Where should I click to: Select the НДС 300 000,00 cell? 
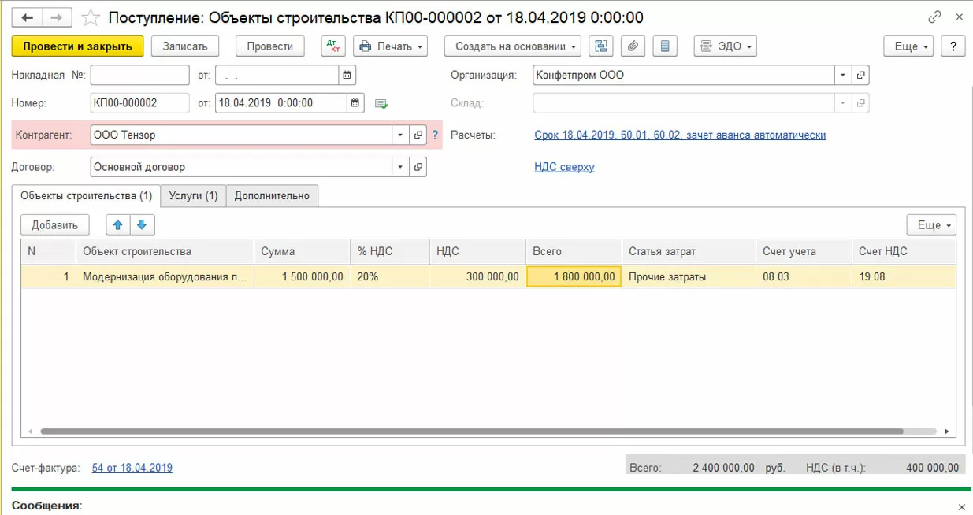[477, 276]
